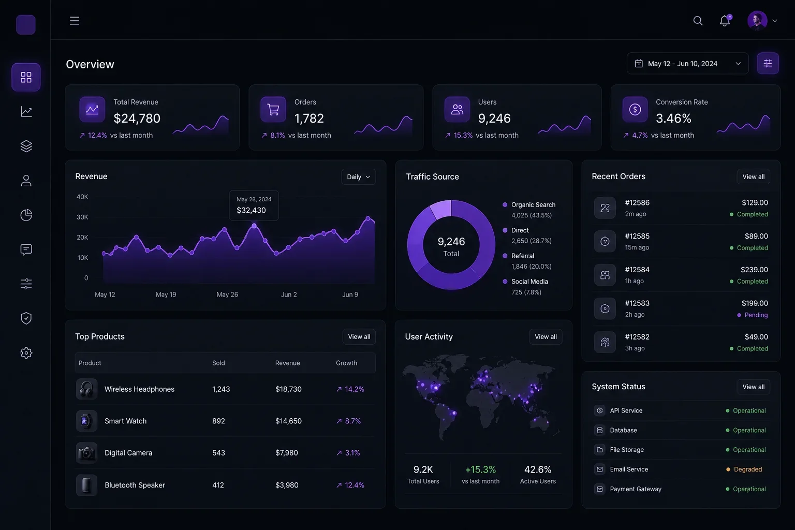The image size is (795, 530).
Task: Click the Sold column header
Action: click(x=218, y=363)
